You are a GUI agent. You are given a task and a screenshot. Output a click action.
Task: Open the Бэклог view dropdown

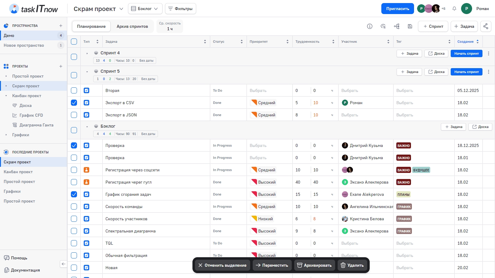pyautogui.click(x=145, y=9)
